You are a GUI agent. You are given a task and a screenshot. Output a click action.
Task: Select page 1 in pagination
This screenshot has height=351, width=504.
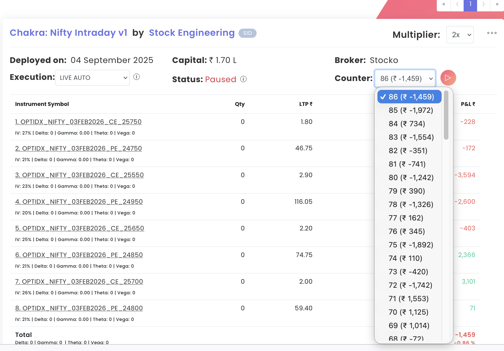470,4
